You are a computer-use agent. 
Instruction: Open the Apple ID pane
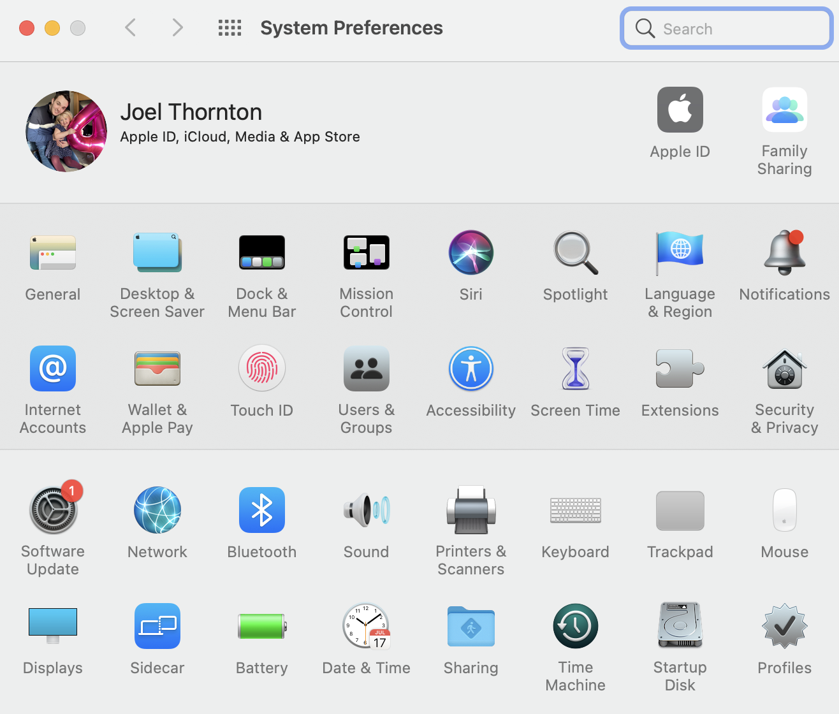[680, 110]
